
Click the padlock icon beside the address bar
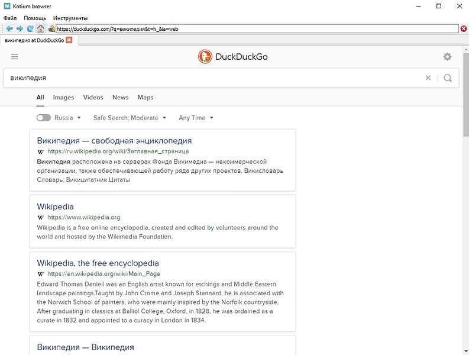click(x=51, y=29)
